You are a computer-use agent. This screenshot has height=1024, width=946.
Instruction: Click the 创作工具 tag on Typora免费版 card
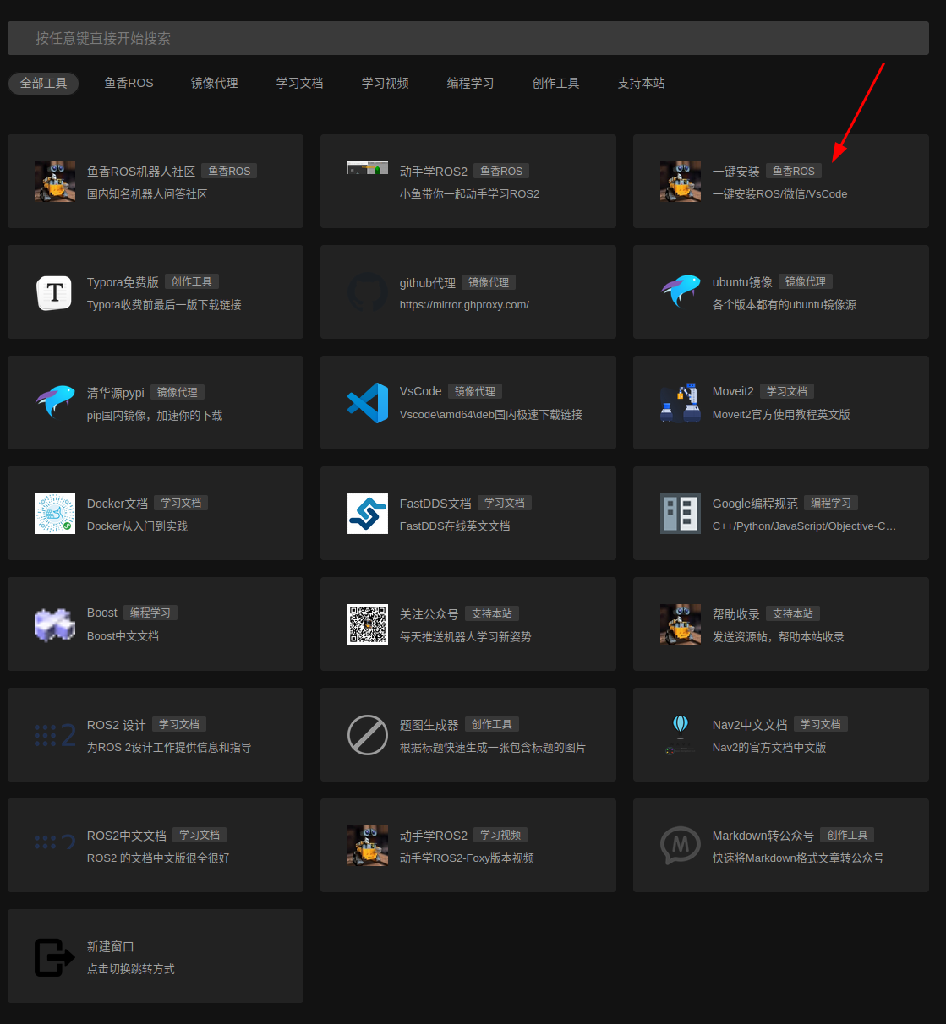(192, 281)
